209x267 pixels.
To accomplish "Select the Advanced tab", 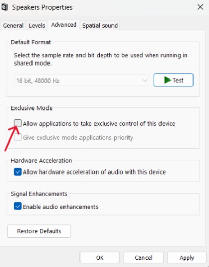I will pos(64,25).
